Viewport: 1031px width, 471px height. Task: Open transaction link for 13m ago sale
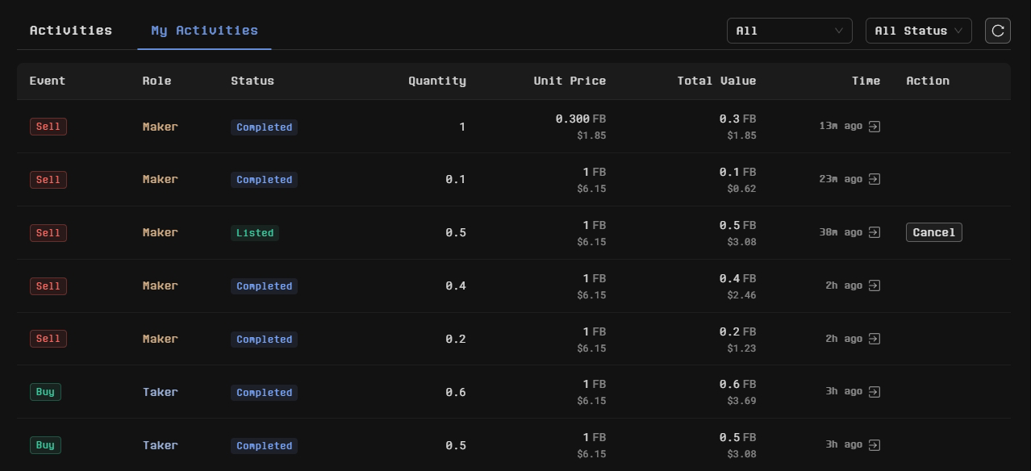[x=874, y=127]
